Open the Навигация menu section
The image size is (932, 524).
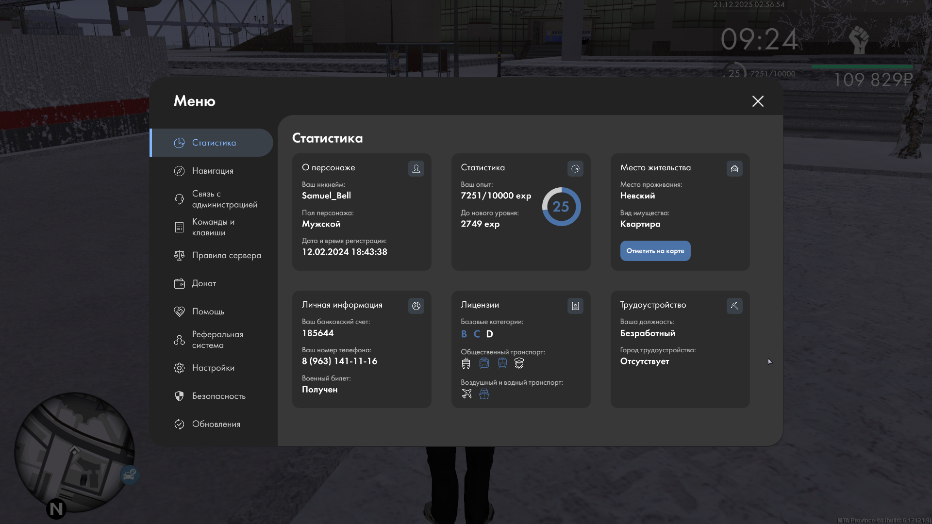point(212,171)
